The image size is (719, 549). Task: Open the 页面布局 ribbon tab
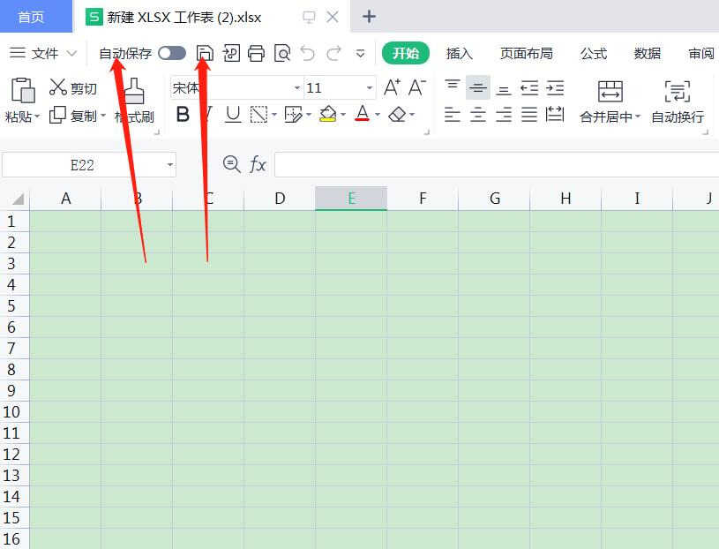[x=527, y=53]
